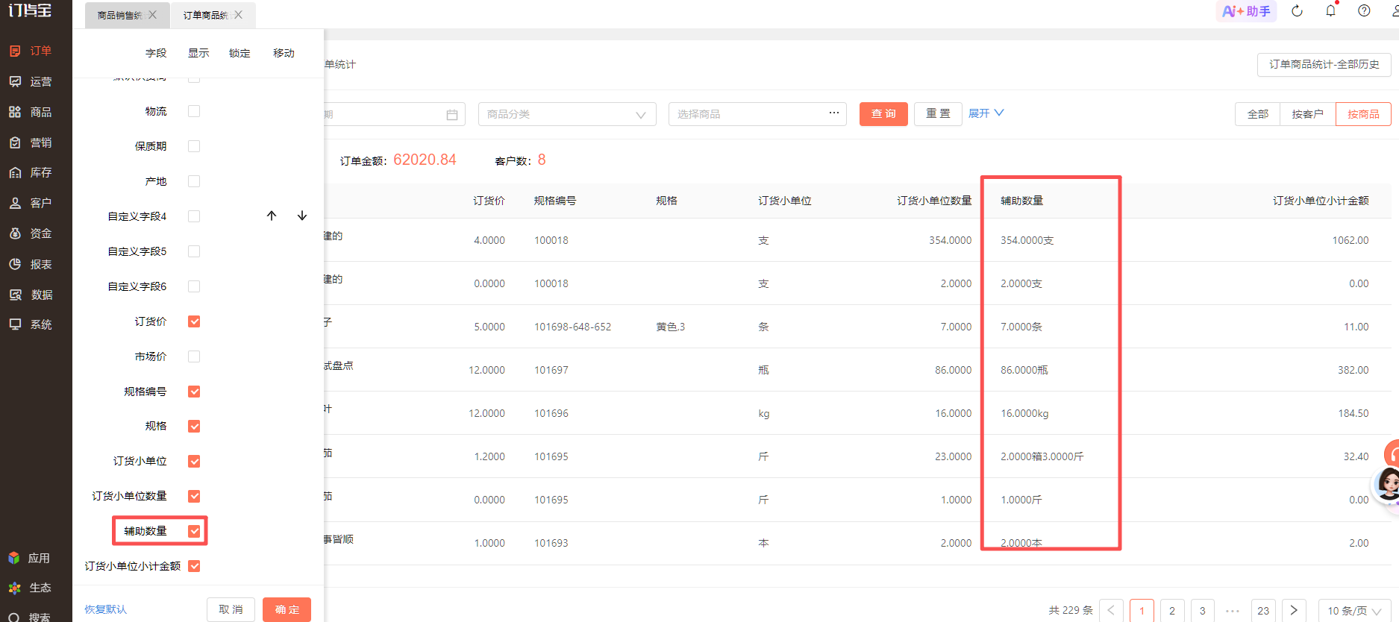Enable the 市场价 field checkbox
This screenshot has width=1399, height=622.
(x=194, y=356)
